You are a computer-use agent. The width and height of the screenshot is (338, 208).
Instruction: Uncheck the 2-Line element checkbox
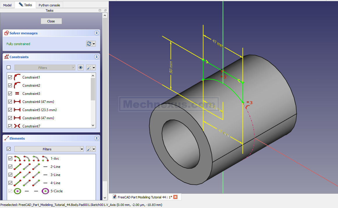coord(10,167)
